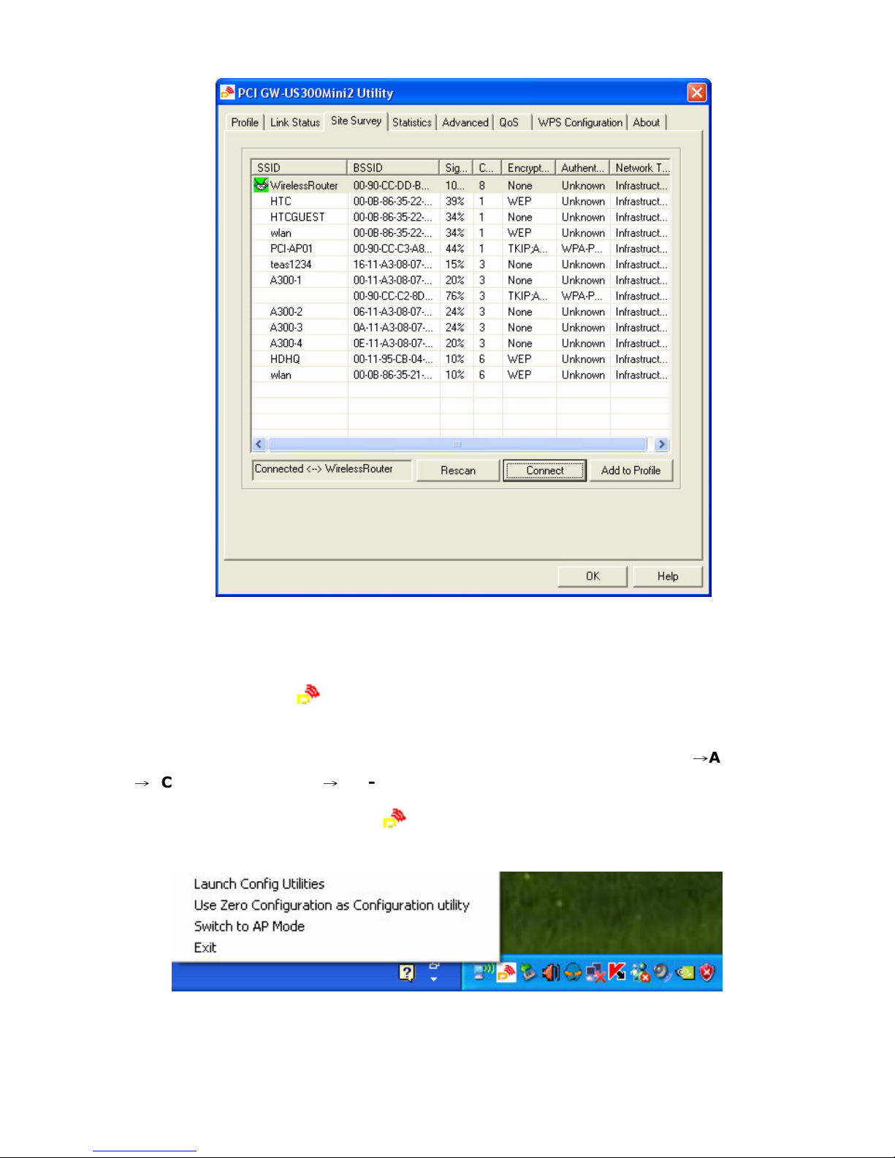Close the PCI GW-US300Mini2 Utility window
The width and height of the screenshot is (895, 1158).
pos(697,93)
